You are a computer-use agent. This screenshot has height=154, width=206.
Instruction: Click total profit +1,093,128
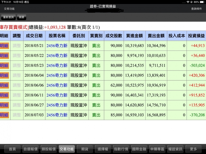coord(55,27)
